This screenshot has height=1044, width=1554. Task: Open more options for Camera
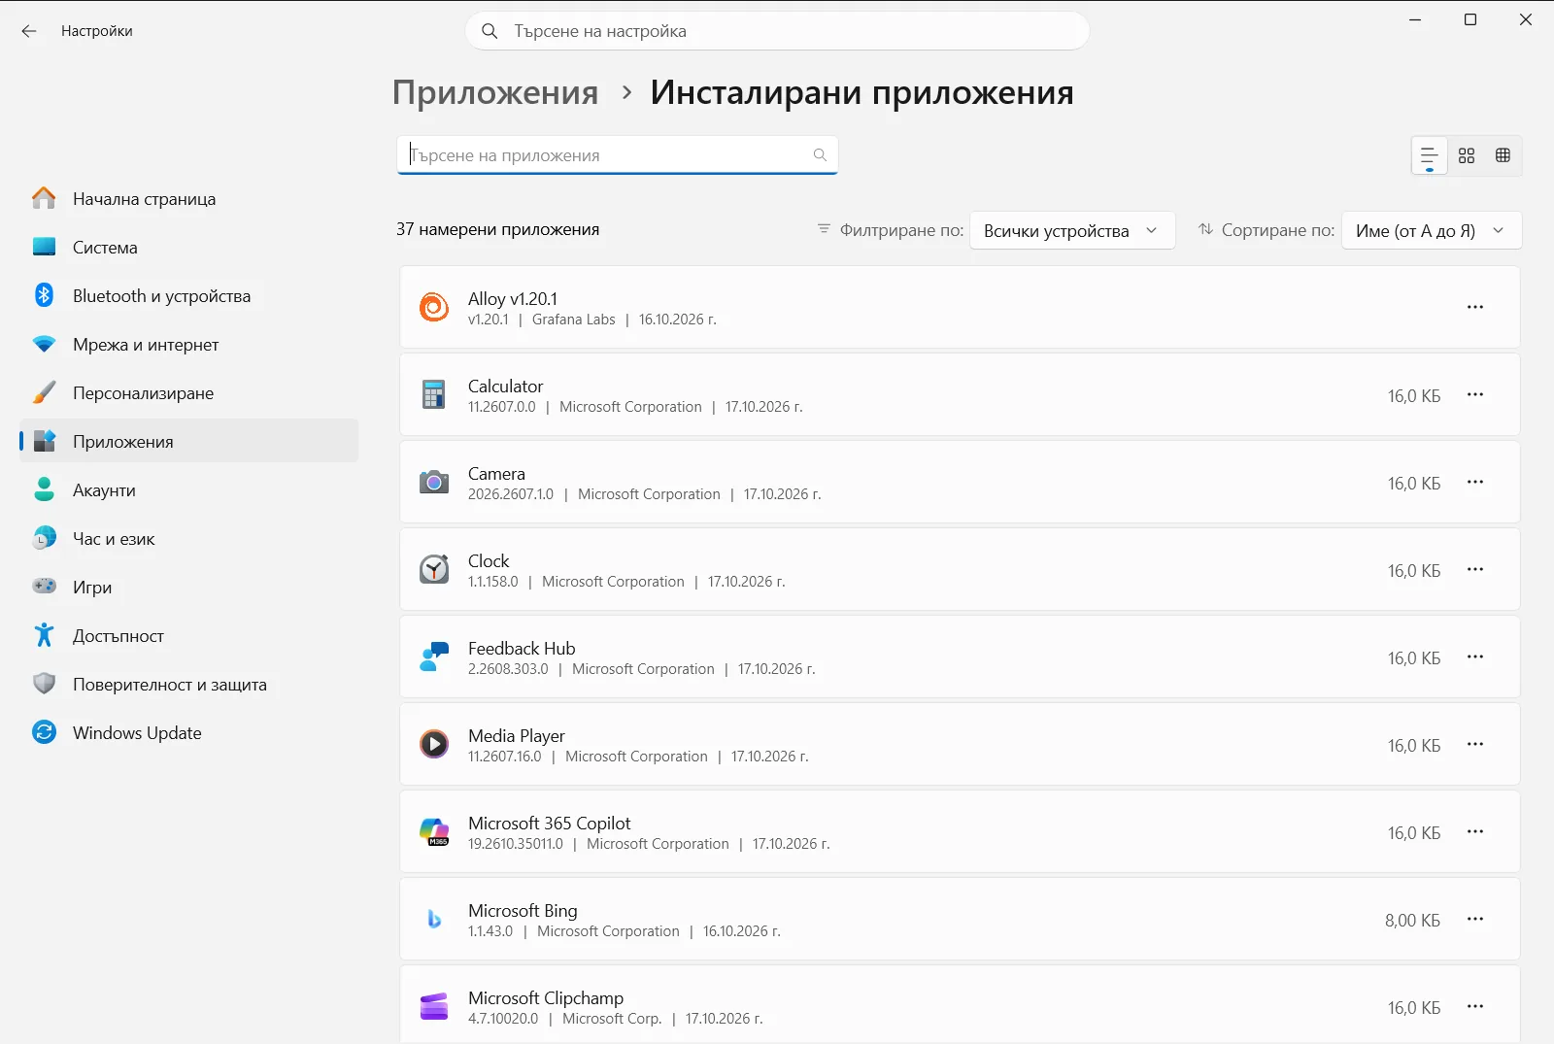(1475, 482)
